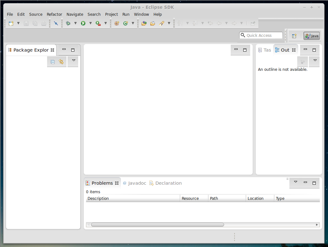328x247 pixels.
Task: Click the Save icon in toolbar
Action: [26, 23]
